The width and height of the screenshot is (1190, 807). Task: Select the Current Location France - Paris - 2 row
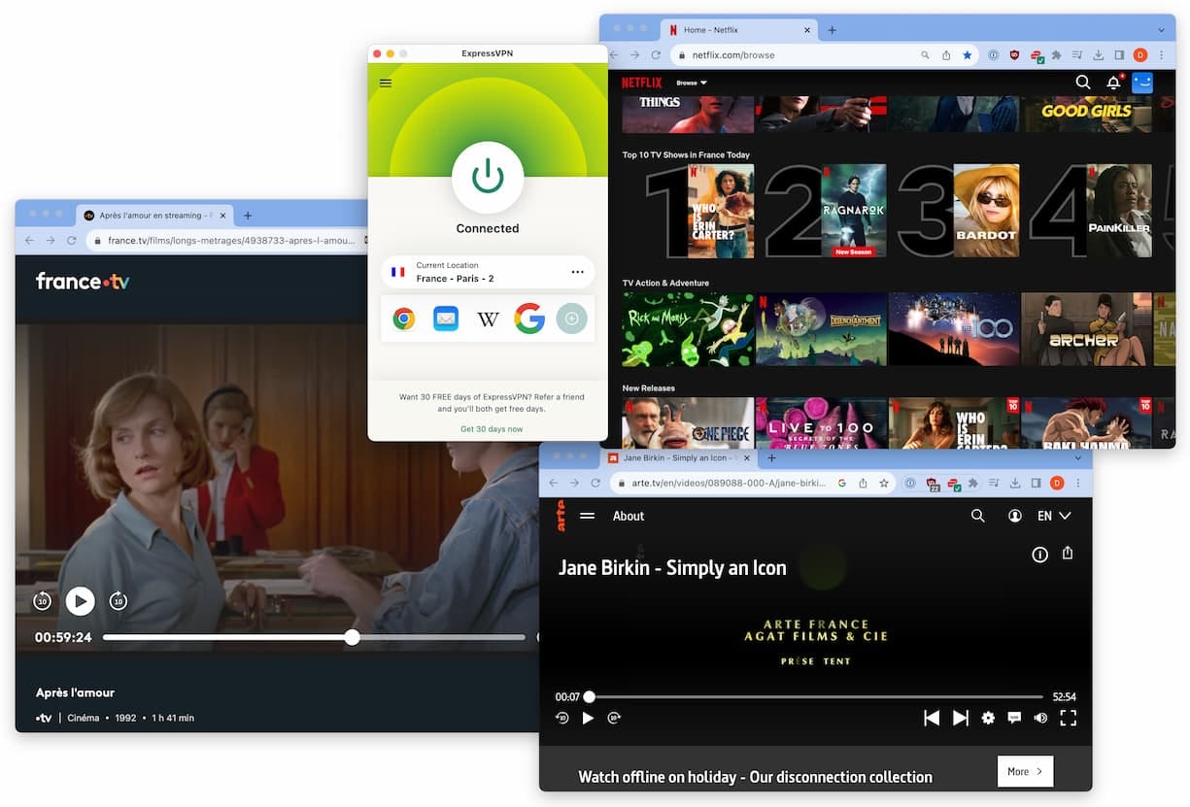(488, 272)
